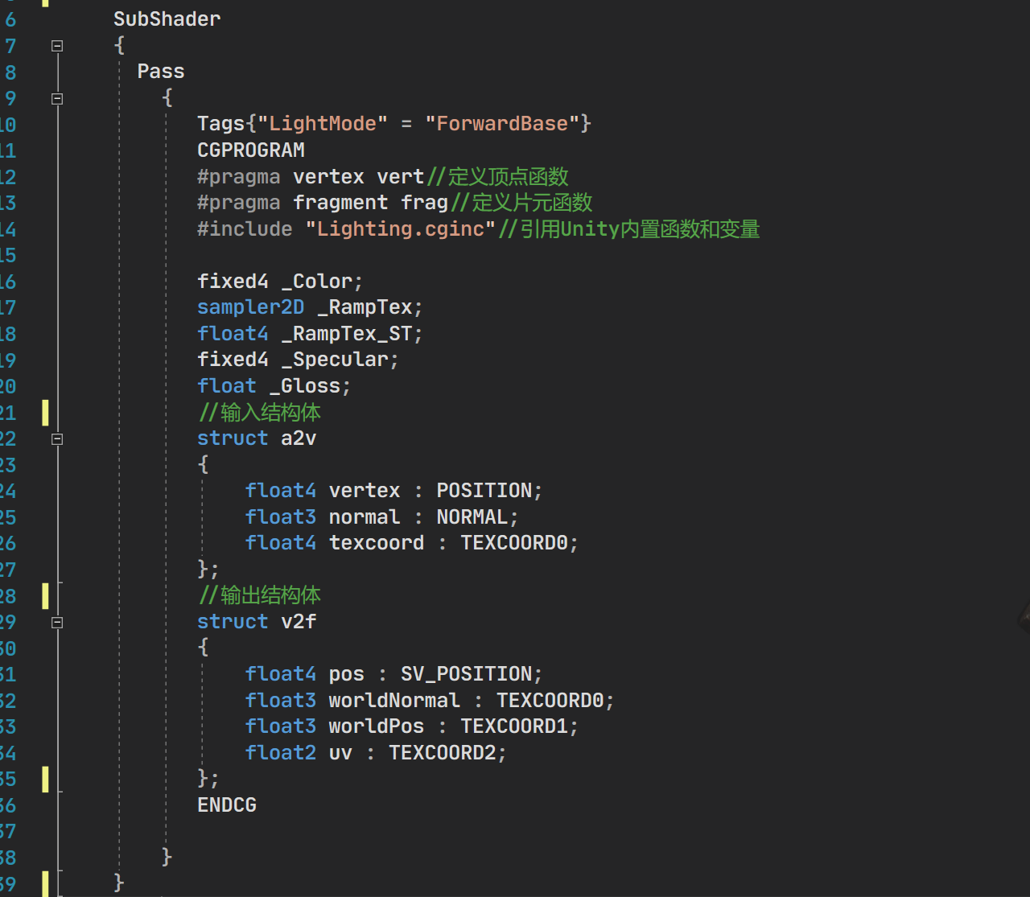Collapse the struct v2f fold marker

coord(57,623)
